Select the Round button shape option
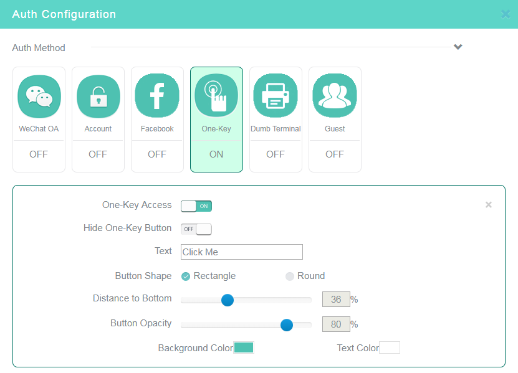The width and height of the screenshot is (518, 373). click(x=305, y=276)
